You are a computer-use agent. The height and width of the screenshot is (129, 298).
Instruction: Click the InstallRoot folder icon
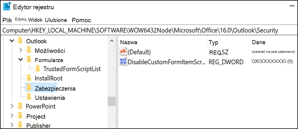pos(29,78)
